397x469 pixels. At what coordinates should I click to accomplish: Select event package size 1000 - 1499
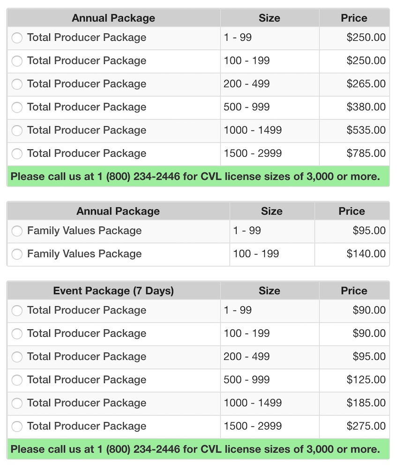[17, 403]
